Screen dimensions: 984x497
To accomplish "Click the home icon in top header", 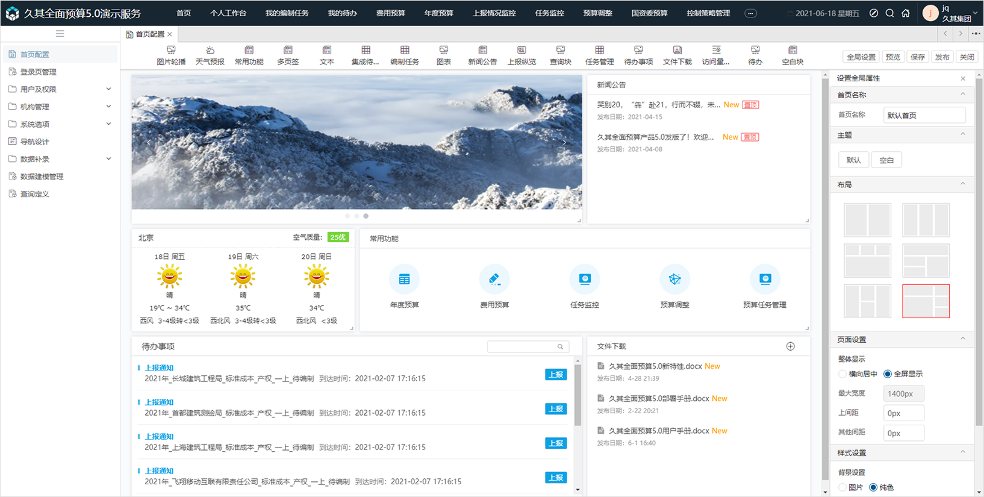I will tap(906, 13).
